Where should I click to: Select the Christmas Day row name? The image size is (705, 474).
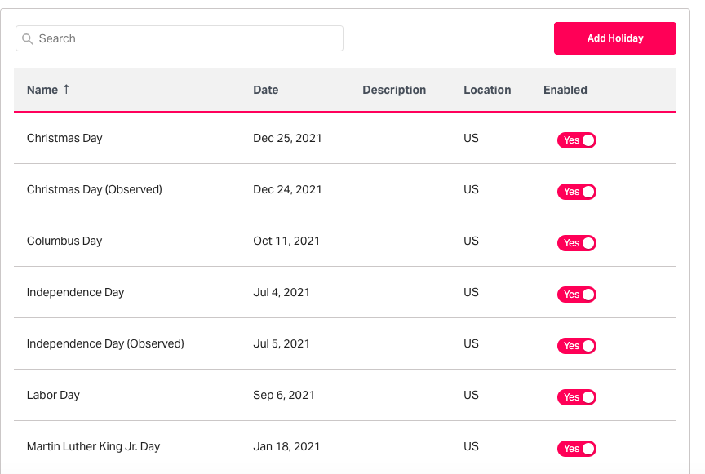(x=64, y=138)
